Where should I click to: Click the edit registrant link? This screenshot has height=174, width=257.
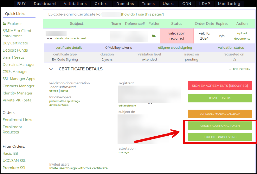pos(127,106)
